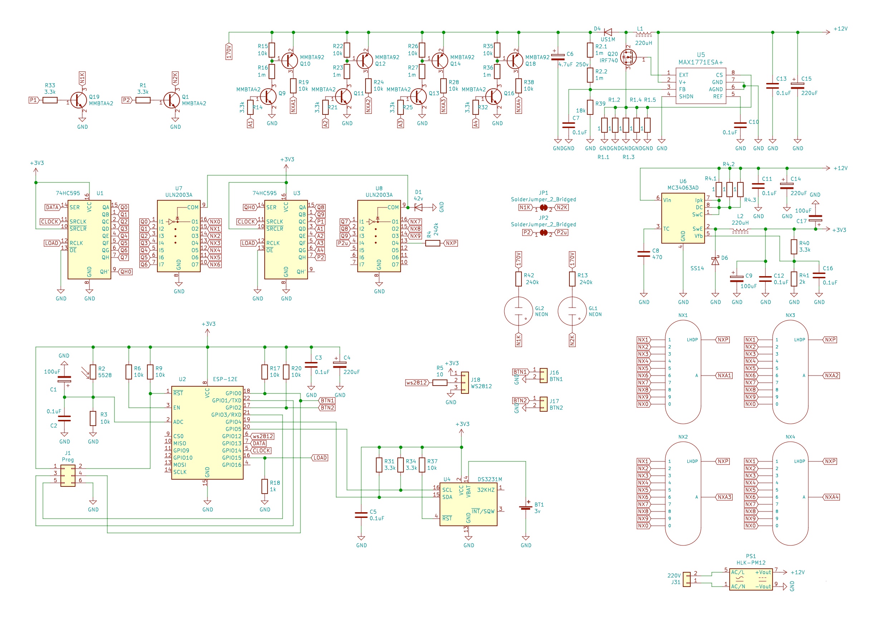Image resolution: width=872 pixels, height=627 pixels.
Task: Select the NX4 nixie tube symbol
Action: point(790,493)
